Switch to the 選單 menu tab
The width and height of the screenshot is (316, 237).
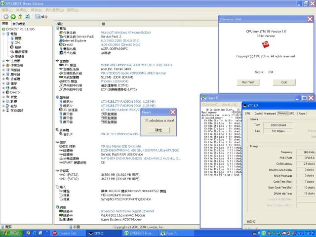point(5,24)
